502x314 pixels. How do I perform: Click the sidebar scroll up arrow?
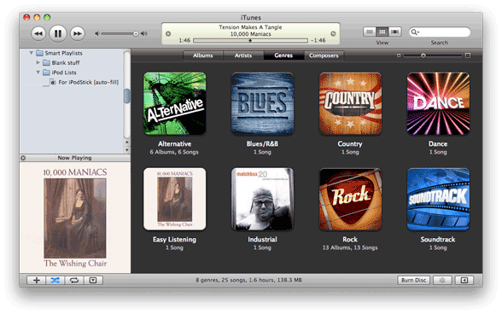coord(126,142)
